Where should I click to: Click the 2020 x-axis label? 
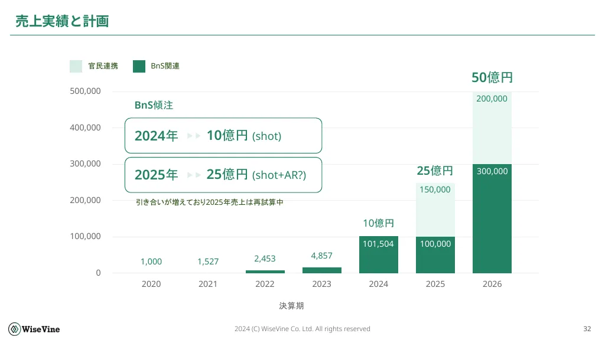[151, 284]
